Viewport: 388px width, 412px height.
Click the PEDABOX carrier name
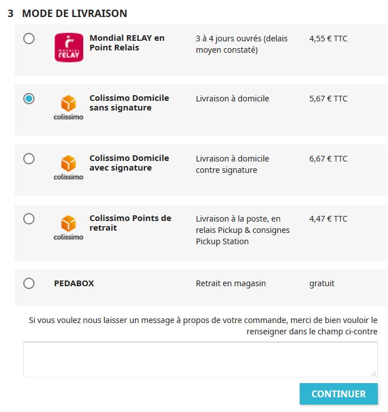[74, 283]
